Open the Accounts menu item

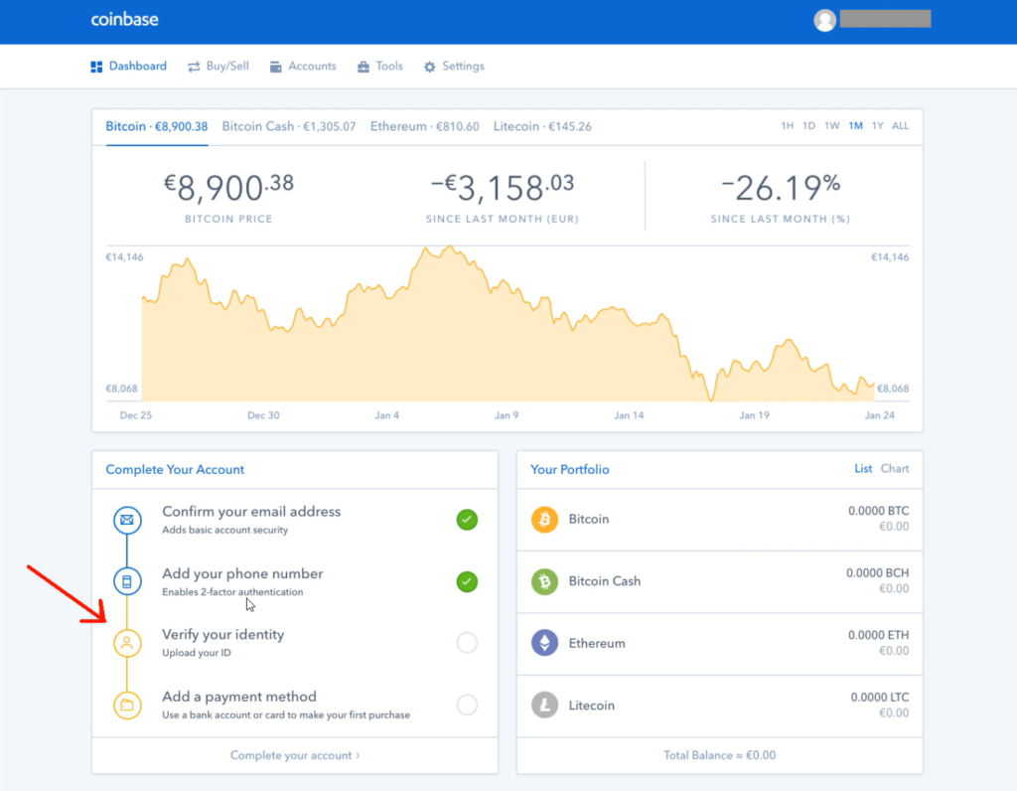pos(303,67)
